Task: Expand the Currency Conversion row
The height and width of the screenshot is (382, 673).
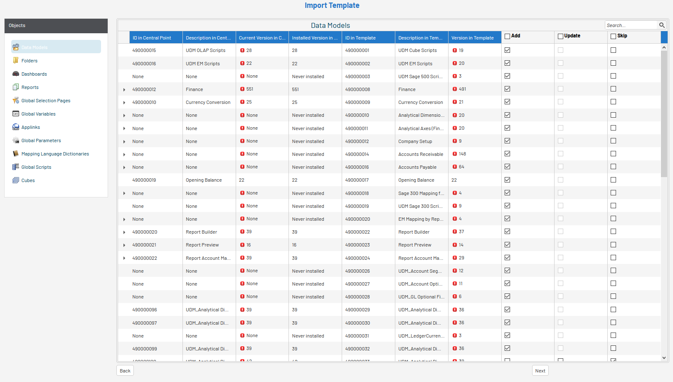Action: (x=124, y=103)
